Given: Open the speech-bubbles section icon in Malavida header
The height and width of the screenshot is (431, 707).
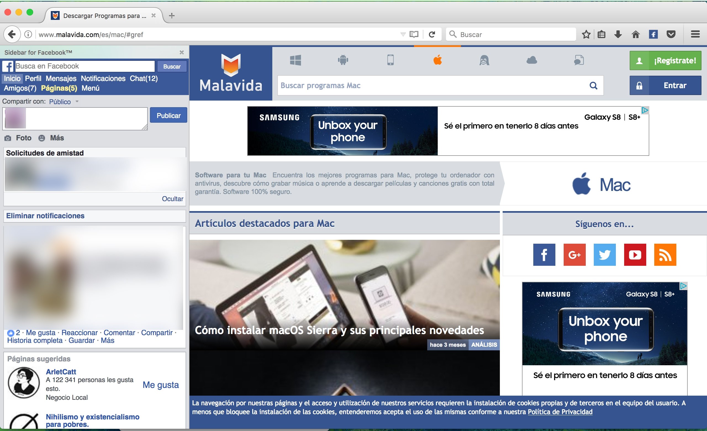Looking at the screenshot, I should [x=579, y=60].
